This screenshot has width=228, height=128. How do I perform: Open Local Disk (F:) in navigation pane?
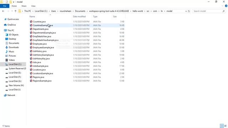click(x=15, y=77)
